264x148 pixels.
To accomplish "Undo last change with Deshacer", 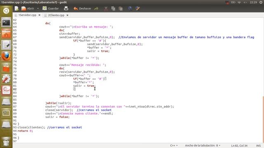I will (82, 8).
